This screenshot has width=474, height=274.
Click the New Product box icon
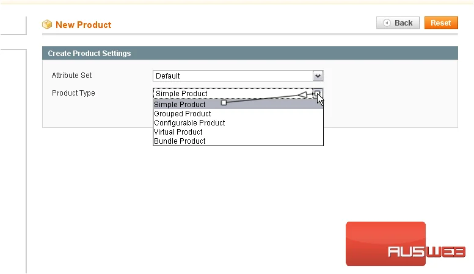47,24
